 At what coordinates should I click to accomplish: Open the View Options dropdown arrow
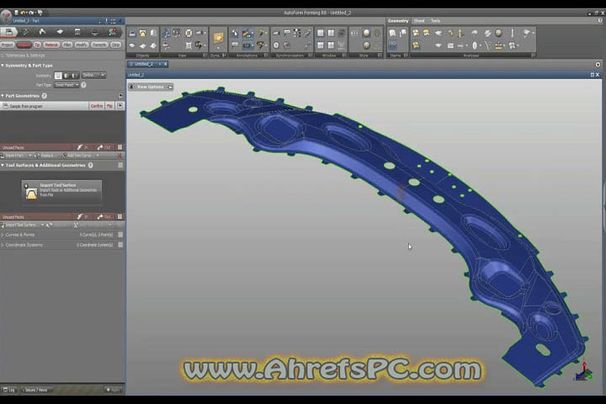coord(170,87)
